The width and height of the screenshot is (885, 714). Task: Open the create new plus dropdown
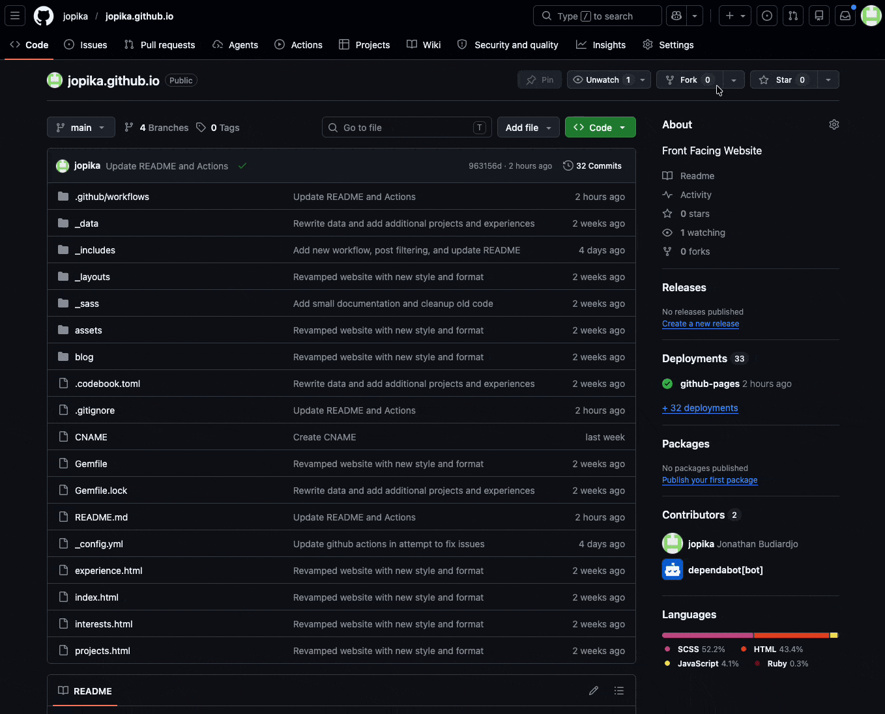tap(735, 16)
